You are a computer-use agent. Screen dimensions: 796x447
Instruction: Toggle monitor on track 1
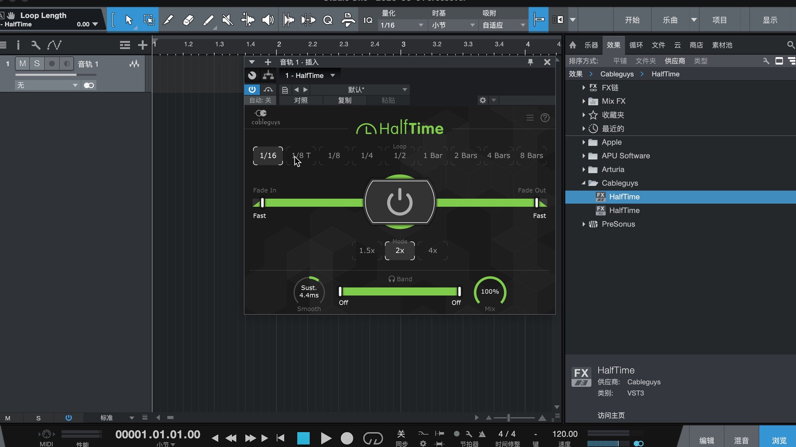(66, 63)
